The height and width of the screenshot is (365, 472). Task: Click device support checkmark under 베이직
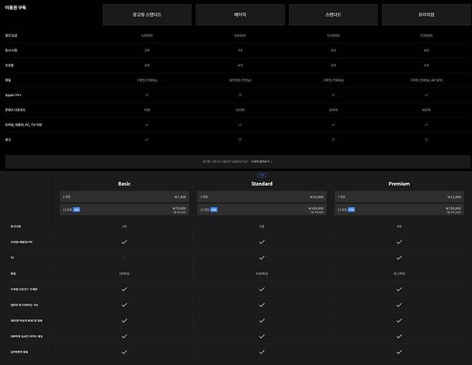coord(240,125)
